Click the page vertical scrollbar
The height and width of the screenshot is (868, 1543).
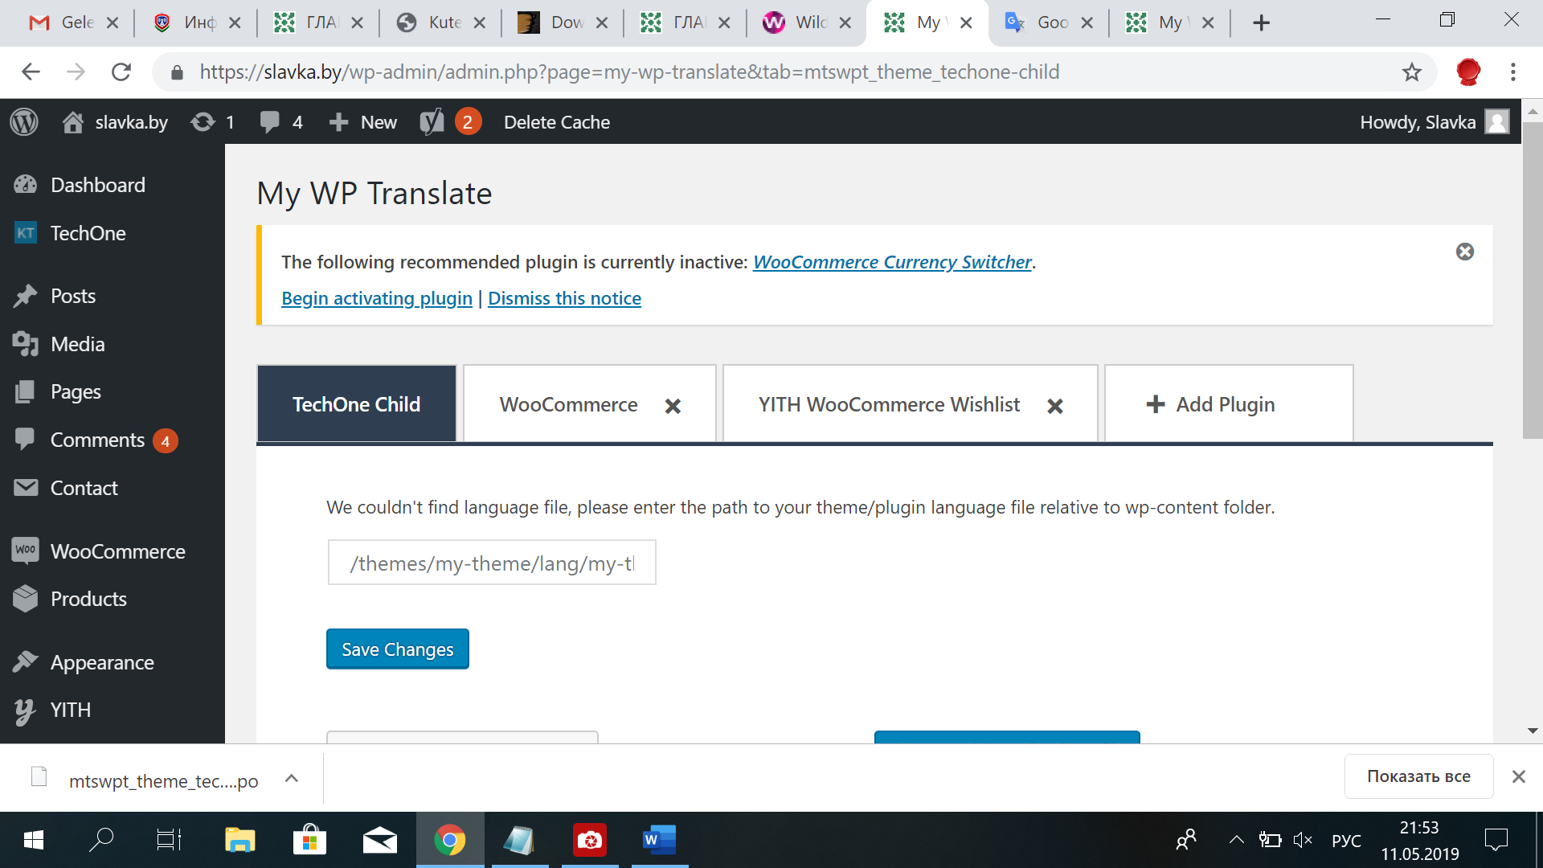[1533, 280]
